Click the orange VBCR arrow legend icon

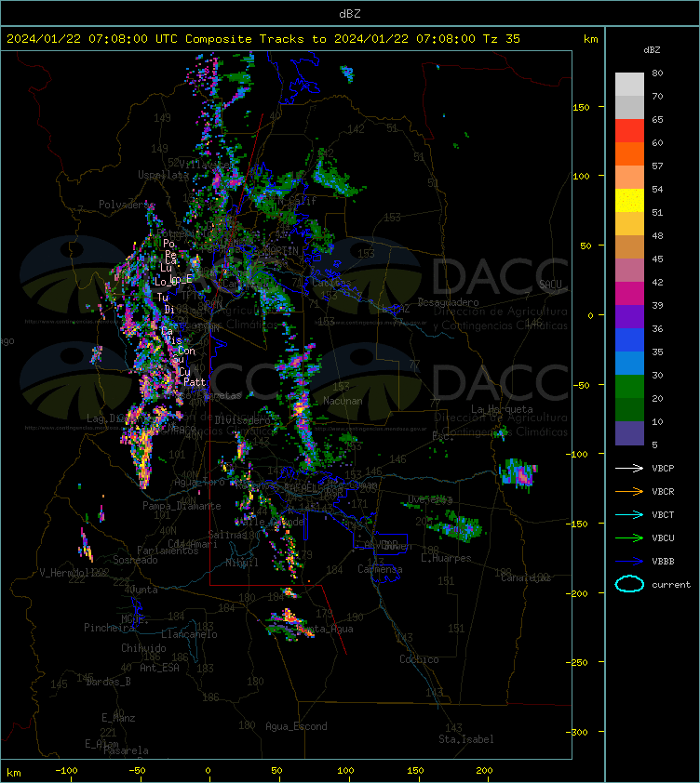click(x=629, y=491)
